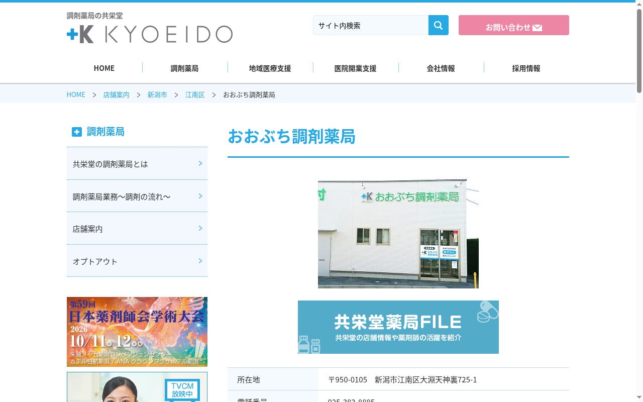
Task: Click the おおぶち調剤薬局 page heading
Action: [291, 136]
